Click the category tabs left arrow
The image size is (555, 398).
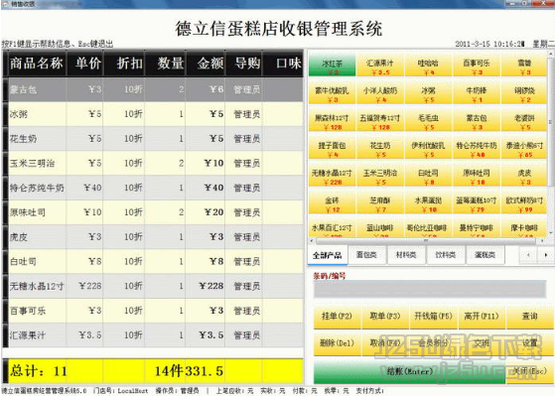point(528,255)
